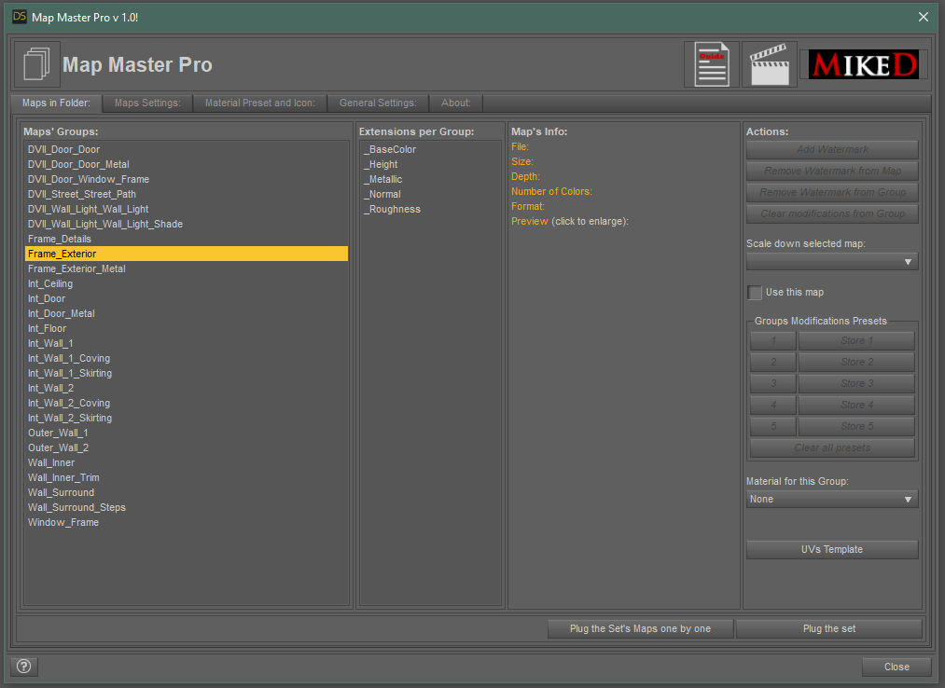Select the Wall_Surround_Steps group
The height and width of the screenshot is (688, 945).
click(187, 507)
